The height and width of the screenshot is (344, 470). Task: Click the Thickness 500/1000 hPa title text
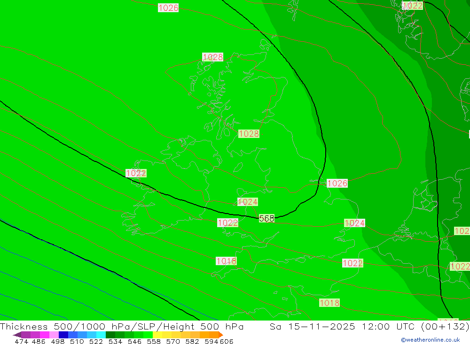coord(66,326)
